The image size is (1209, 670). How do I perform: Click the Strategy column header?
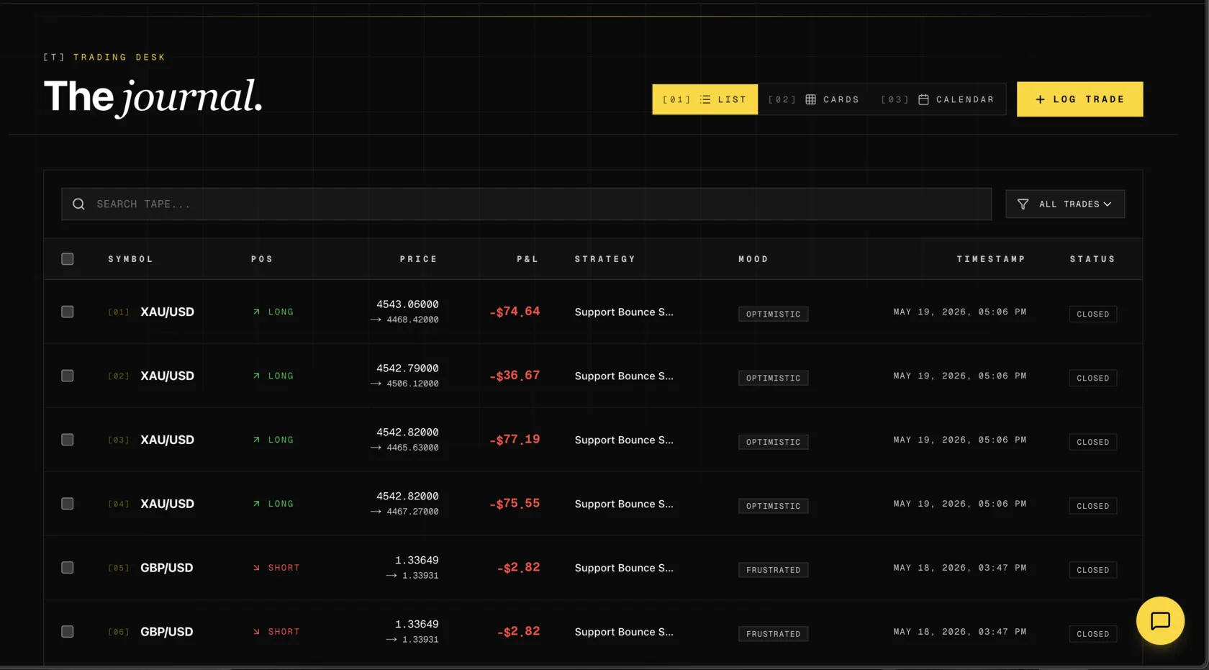[605, 259]
